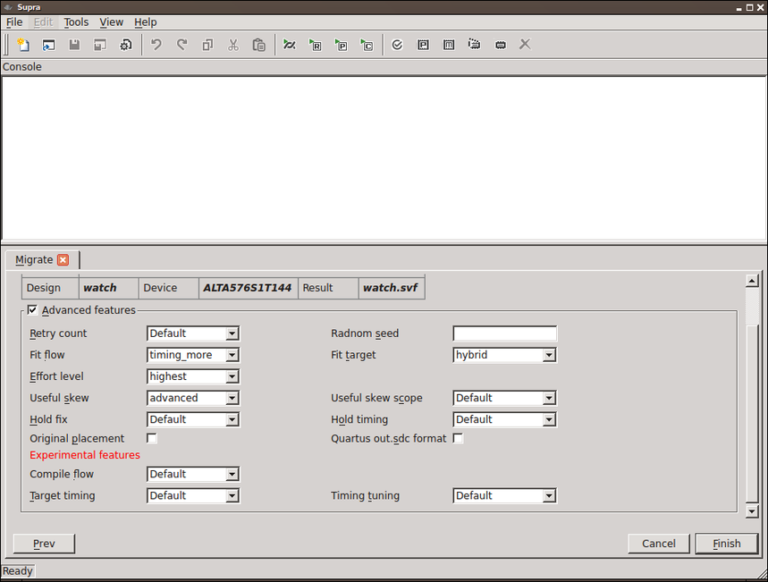Click the X stop toolbar icon
Image resolution: width=768 pixels, height=582 pixels.
point(525,45)
